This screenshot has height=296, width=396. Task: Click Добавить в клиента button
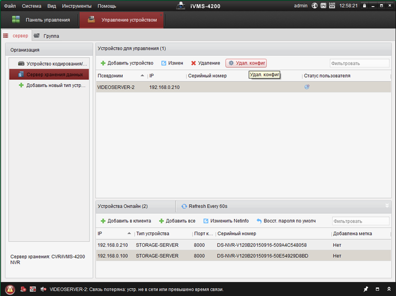(126, 221)
